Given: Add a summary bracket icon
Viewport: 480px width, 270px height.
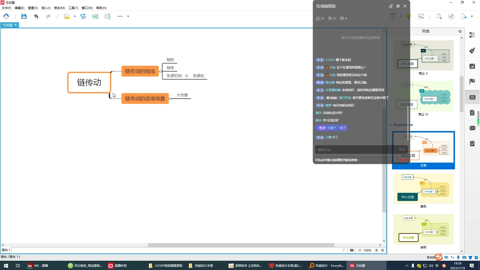Looking at the screenshot, I should coord(107,16).
